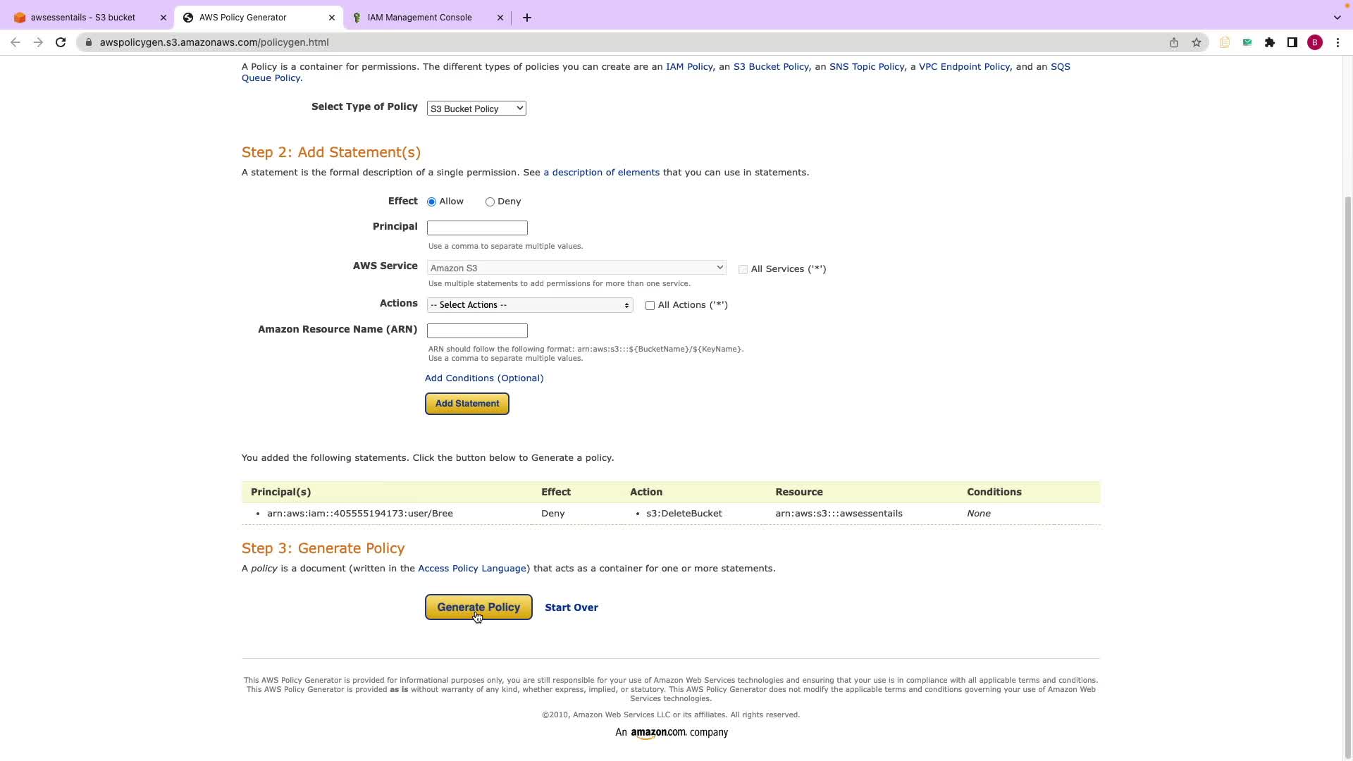Open Chrome three-dot menu
Viewport: 1353px width, 761px height.
point(1337,42)
